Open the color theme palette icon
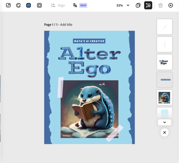The width and height of the screenshot is (179, 163). [x=18, y=5]
